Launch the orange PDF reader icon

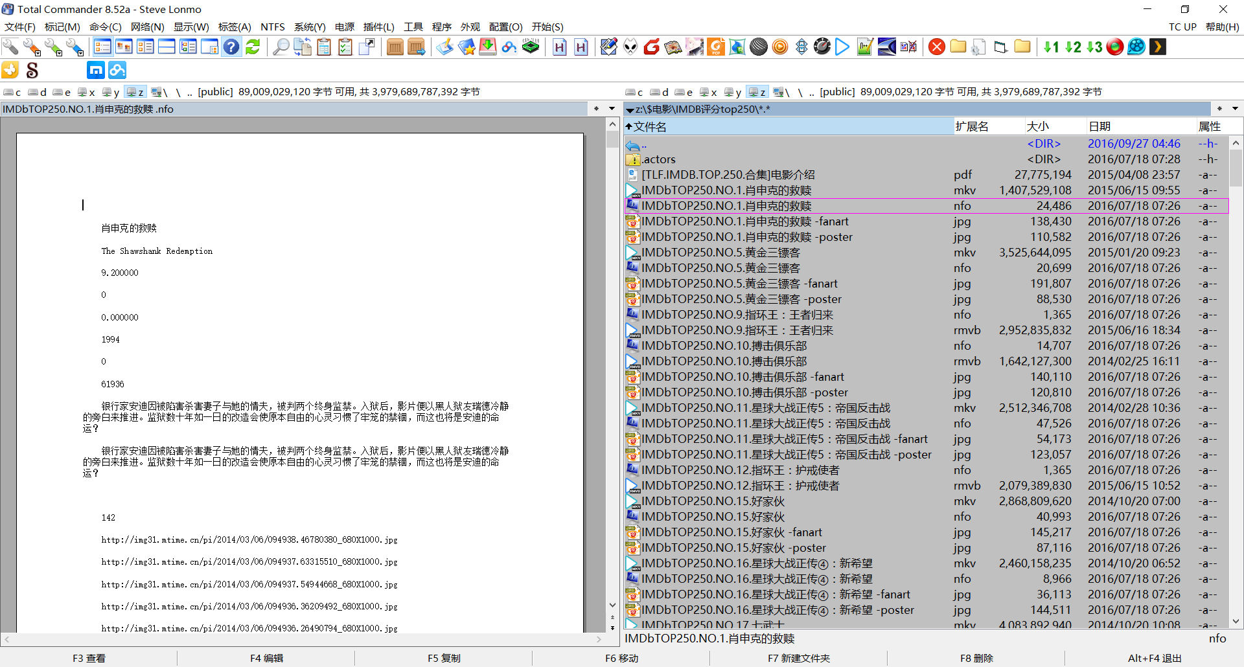pos(716,47)
